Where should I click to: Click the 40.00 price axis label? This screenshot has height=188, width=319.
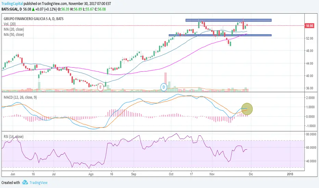click(x=309, y=76)
